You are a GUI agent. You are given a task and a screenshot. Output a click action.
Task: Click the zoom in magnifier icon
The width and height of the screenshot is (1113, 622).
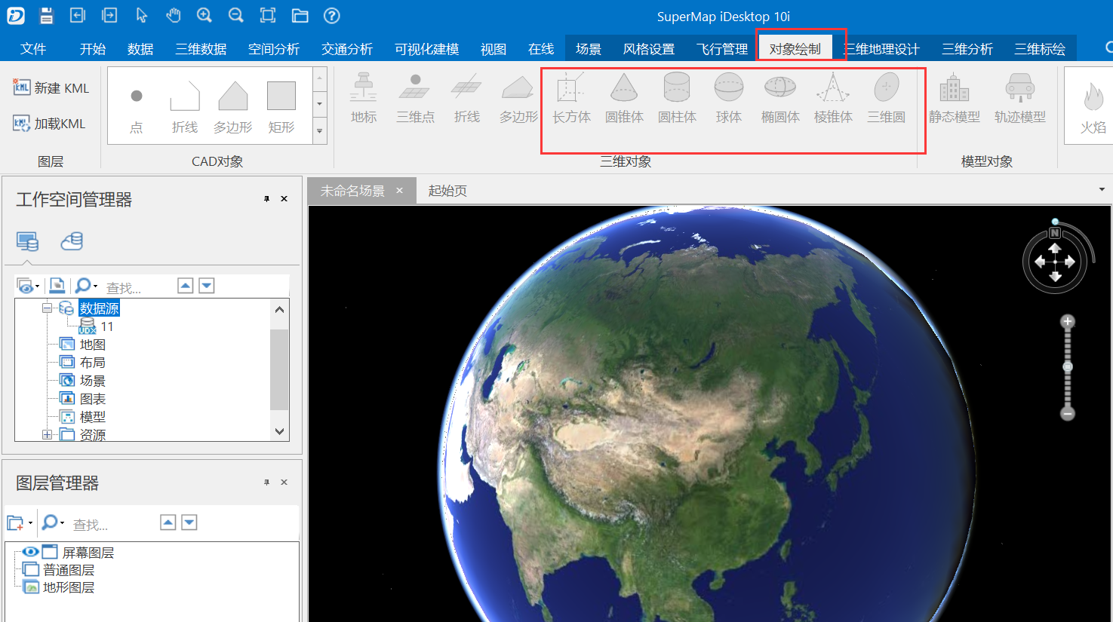tap(204, 15)
